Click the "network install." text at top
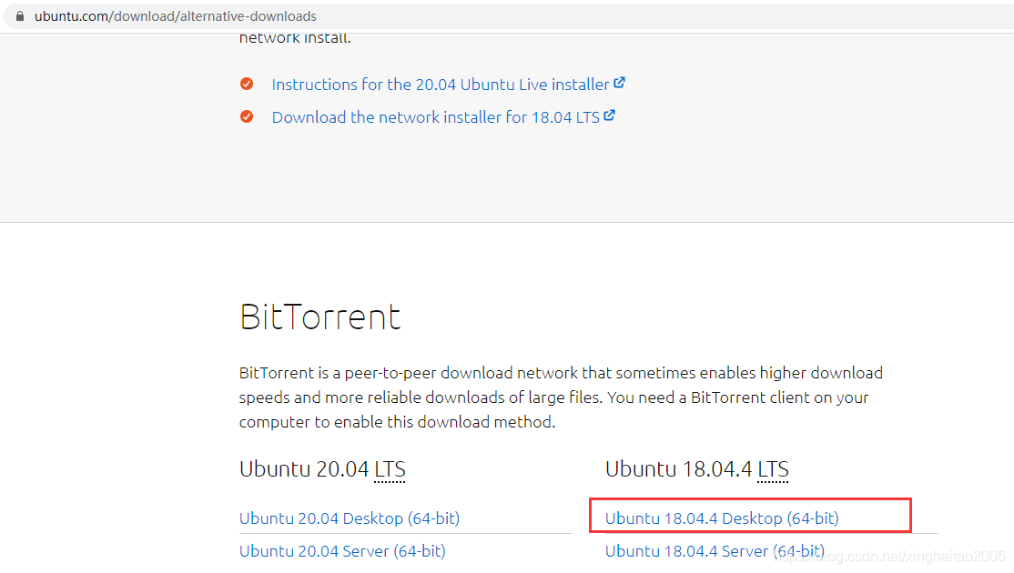Image resolution: width=1014 pixels, height=573 pixels. tap(295, 38)
